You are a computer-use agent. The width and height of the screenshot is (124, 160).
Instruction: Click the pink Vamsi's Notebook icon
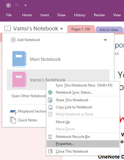click(19, 80)
